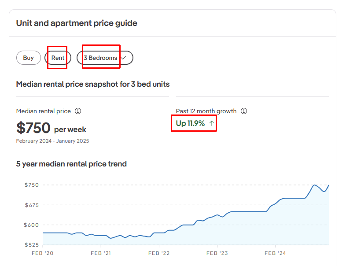Click the FEB '21 axis label
346x266 pixels.
(x=101, y=253)
